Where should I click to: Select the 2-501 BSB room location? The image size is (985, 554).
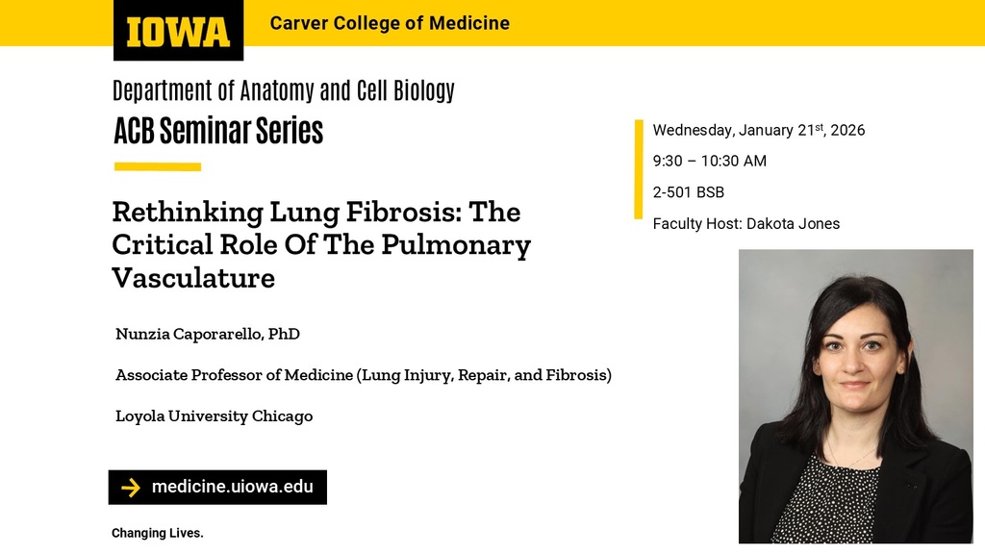[688, 192]
